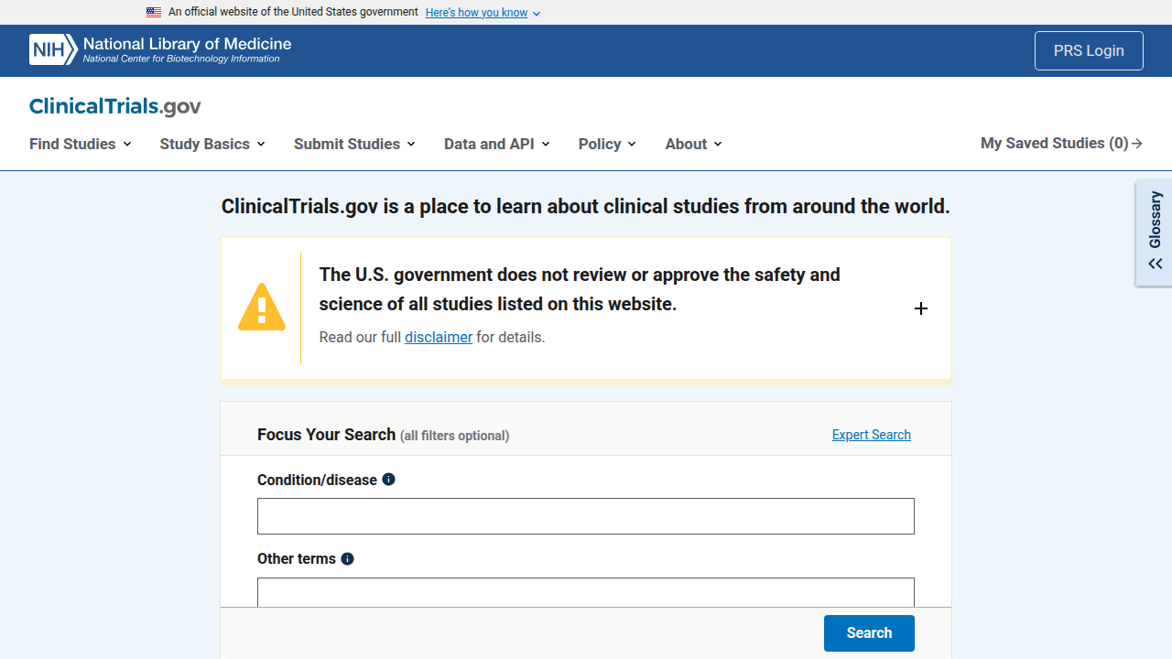The image size is (1172, 659).
Task: Expand the Study Basics menu
Action: click(212, 144)
